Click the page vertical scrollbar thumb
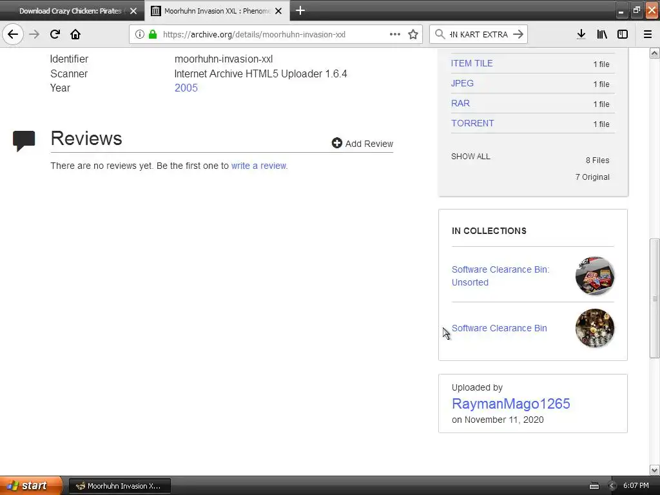The height and width of the screenshot is (495, 660). pyautogui.click(x=655, y=298)
